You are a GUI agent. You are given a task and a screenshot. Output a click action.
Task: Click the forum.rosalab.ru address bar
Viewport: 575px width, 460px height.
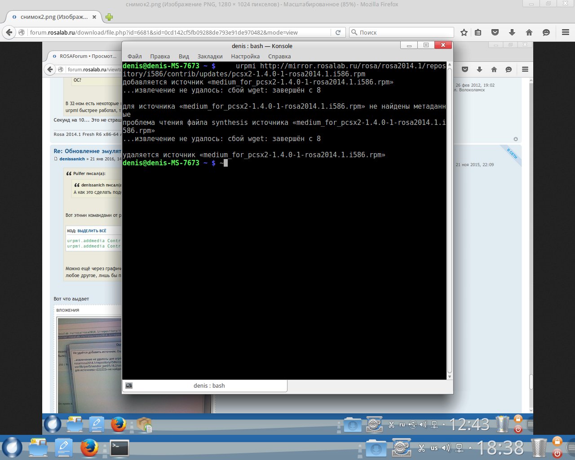tap(180, 32)
